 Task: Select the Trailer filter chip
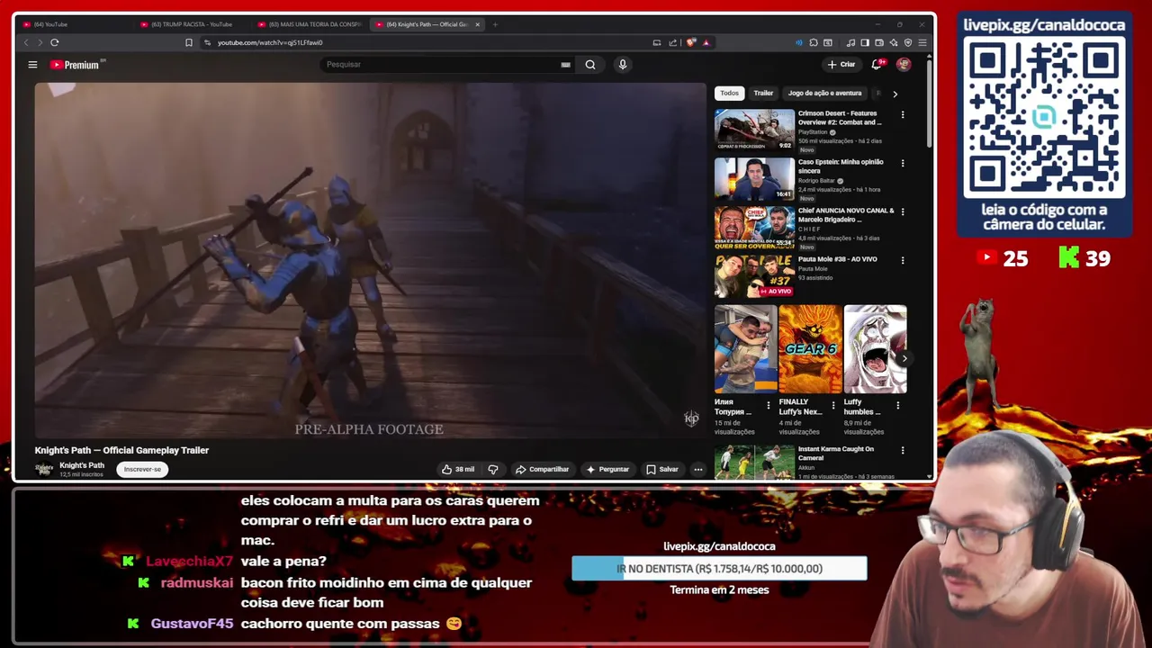click(x=763, y=93)
